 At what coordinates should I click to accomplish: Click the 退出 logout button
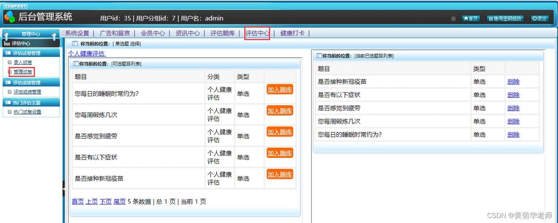(539, 19)
